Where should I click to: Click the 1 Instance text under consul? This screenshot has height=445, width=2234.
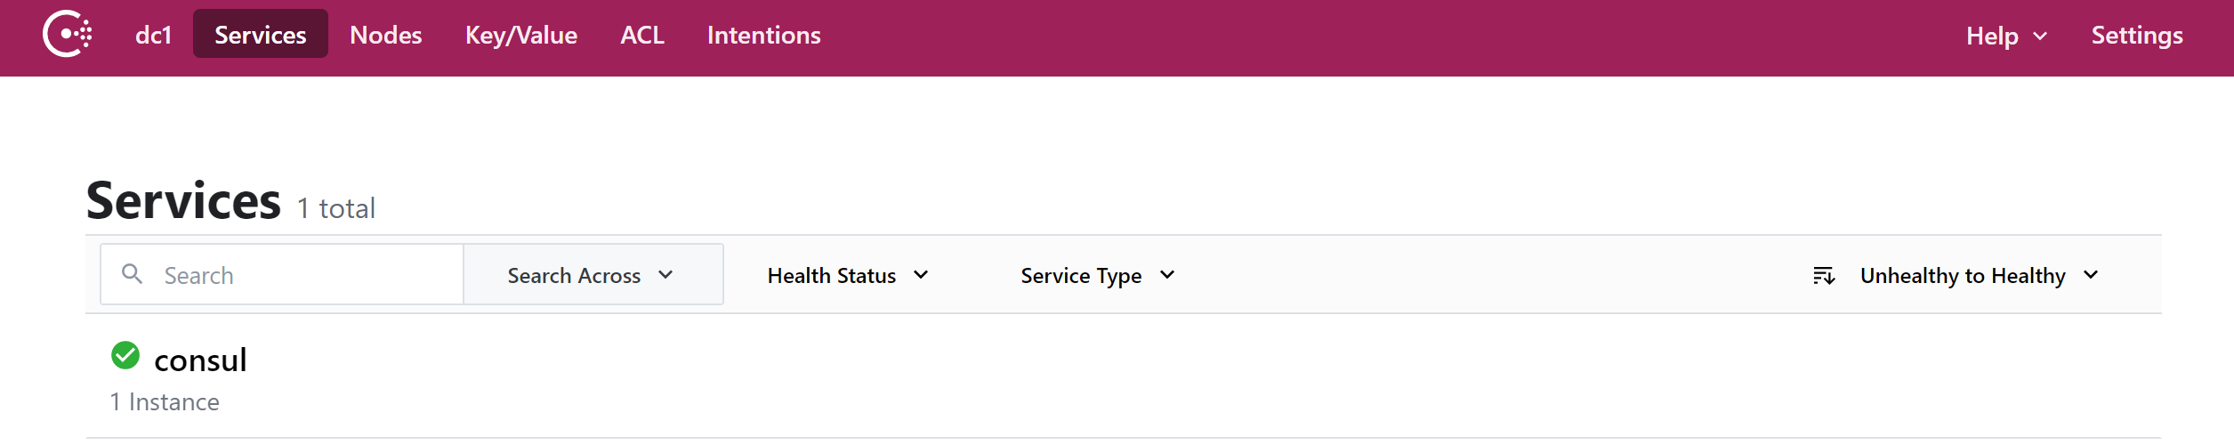pyautogui.click(x=165, y=402)
